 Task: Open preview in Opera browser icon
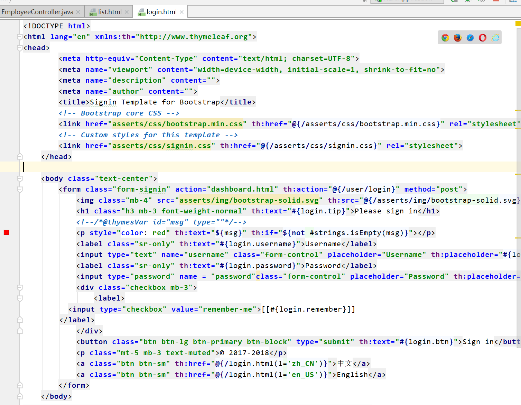[483, 38]
